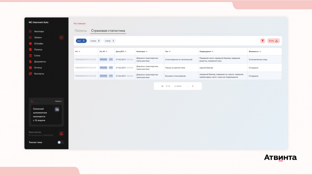Open the Сезонный шиномонтаж news card
312x176 pixels.
point(46,115)
